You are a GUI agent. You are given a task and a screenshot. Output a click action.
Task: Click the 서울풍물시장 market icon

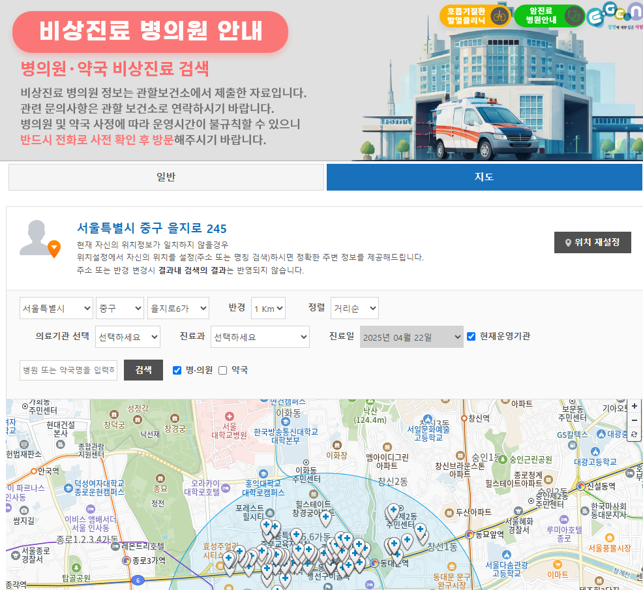pyautogui.click(x=610, y=538)
